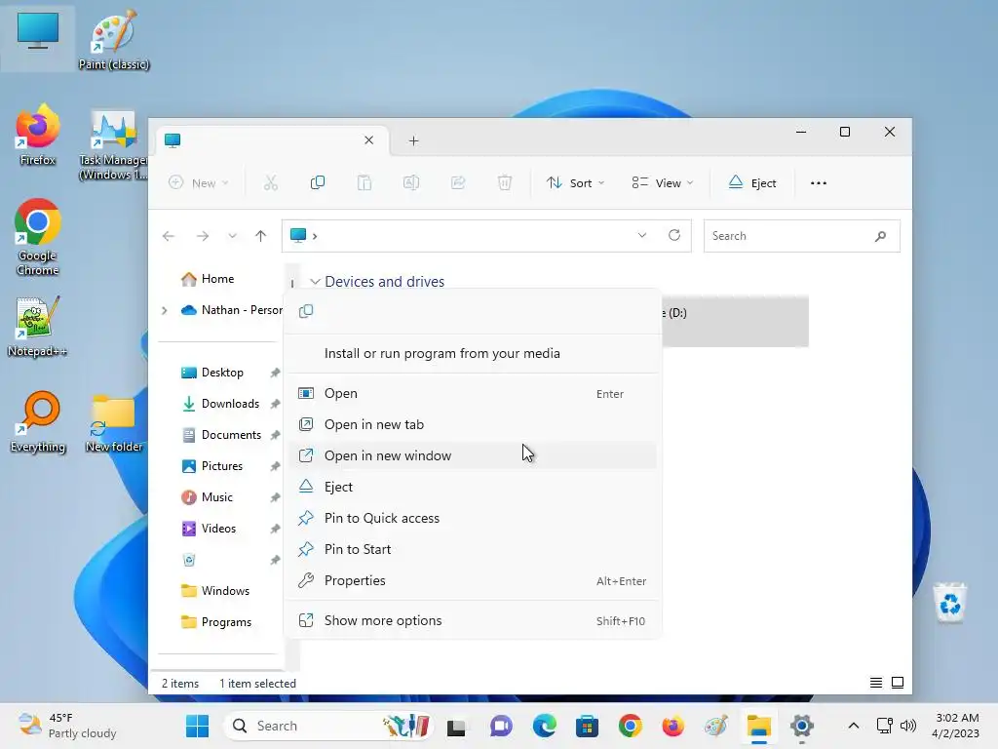This screenshot has height=749, width=998.
Task: Click the Copy icon in Explorer toolbar
Action: tap(317, 183)
